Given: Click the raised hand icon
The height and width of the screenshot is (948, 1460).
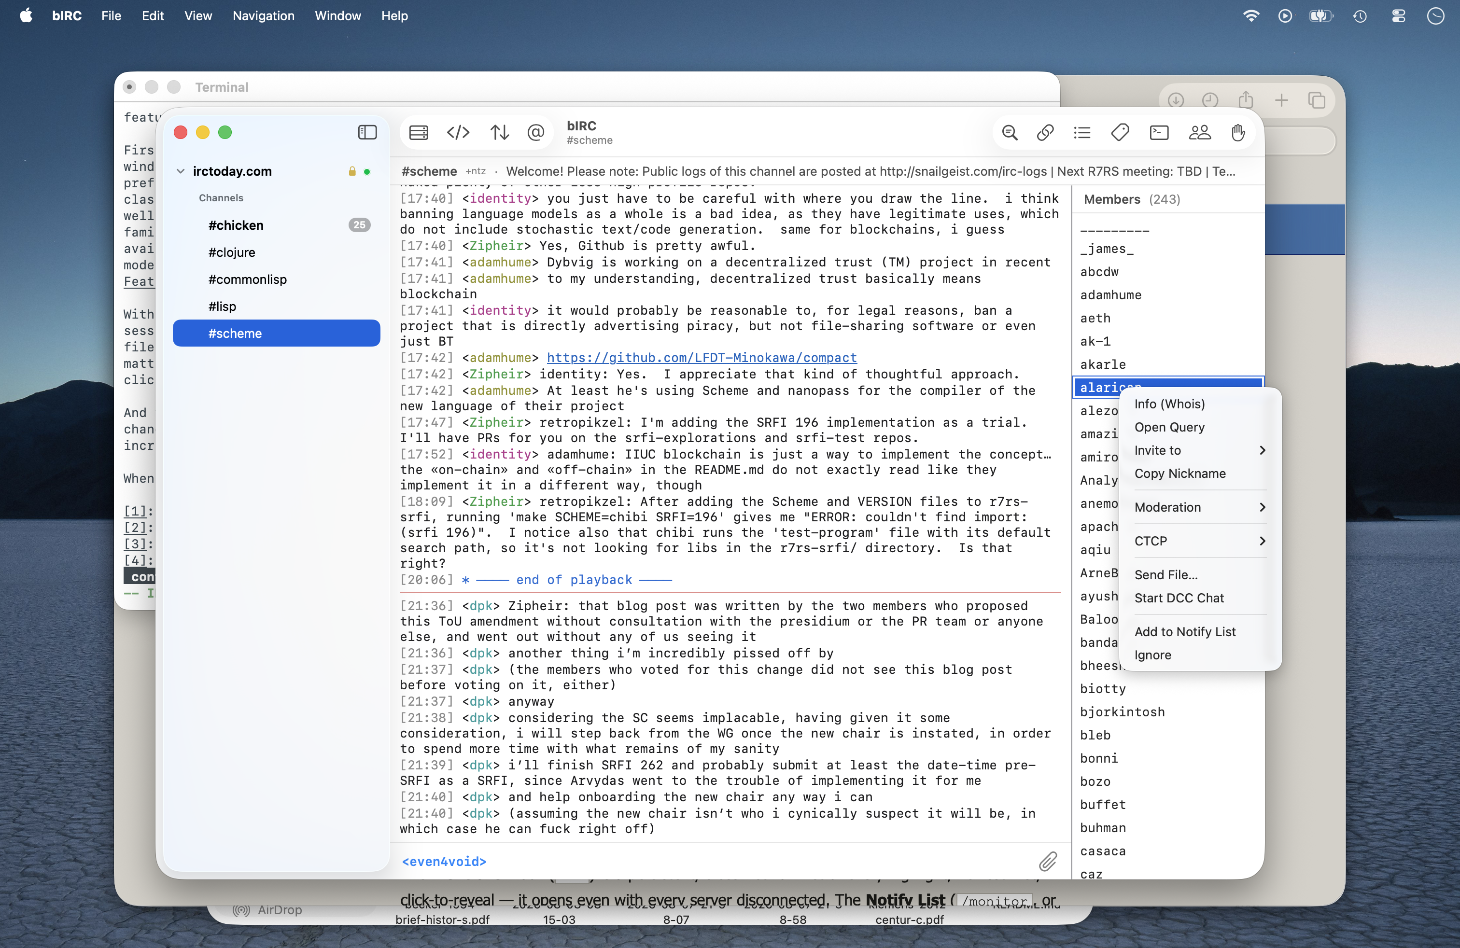Looking at the screenshot, I should pos(1238,132).
